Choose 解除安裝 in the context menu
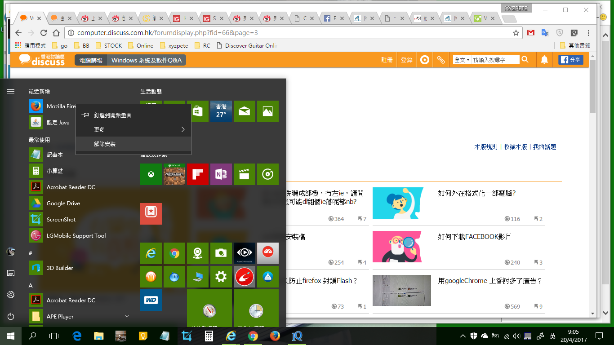614x345 pixels. pos(133,144)
